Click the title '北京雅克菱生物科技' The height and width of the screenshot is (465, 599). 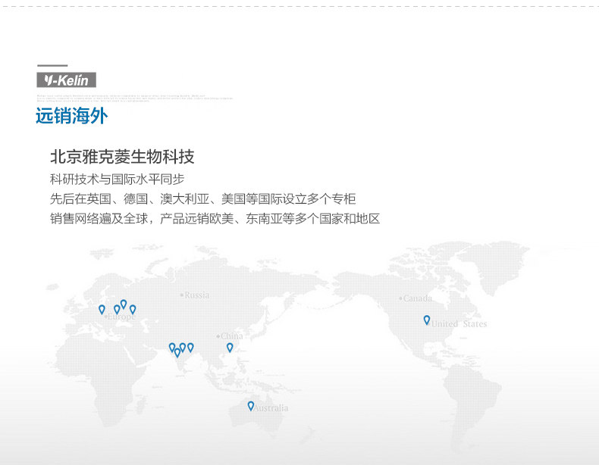(122, 157)
